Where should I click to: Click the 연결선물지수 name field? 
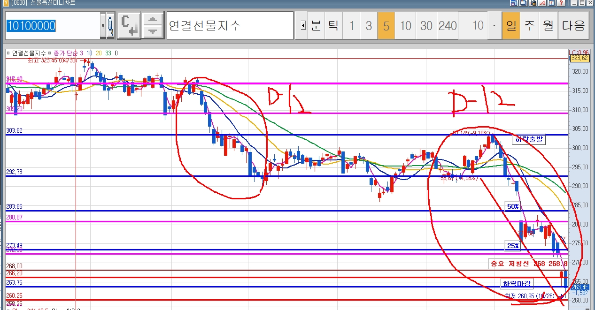230,25
